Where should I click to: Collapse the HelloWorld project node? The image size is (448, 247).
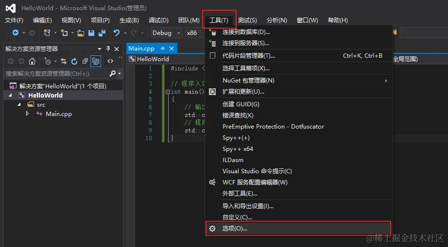[10, 95]
